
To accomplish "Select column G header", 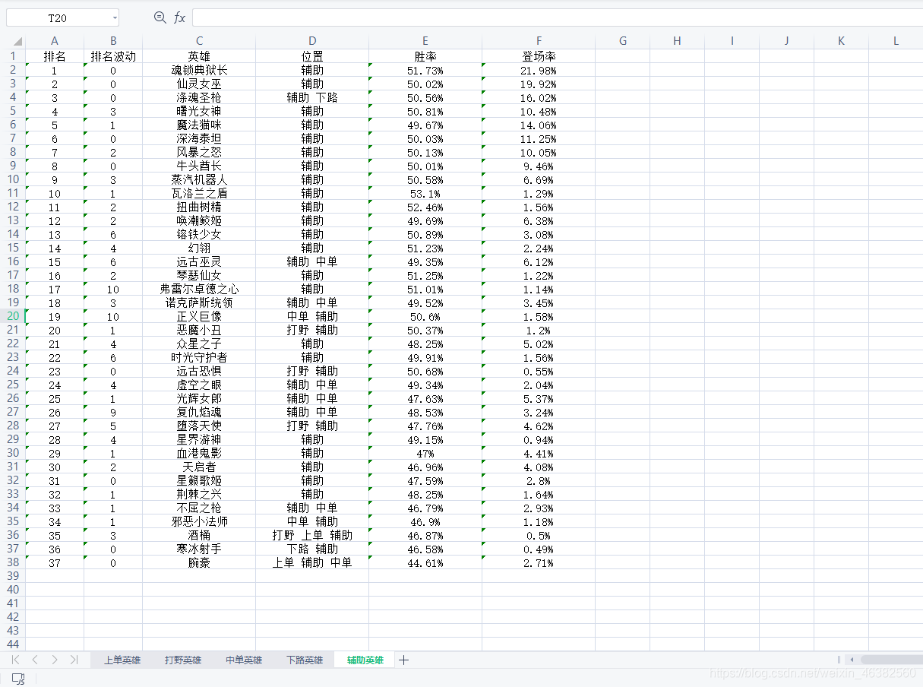I will (x=623, y=41).
